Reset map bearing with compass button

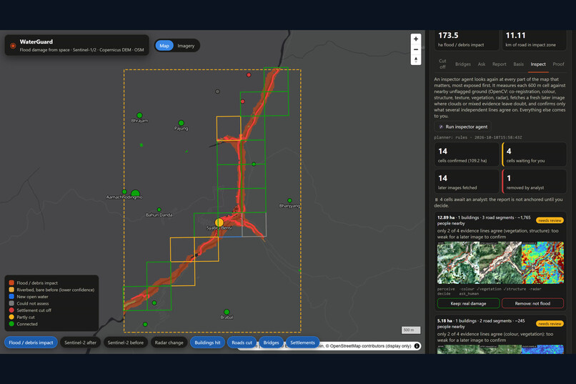point(415,59)
